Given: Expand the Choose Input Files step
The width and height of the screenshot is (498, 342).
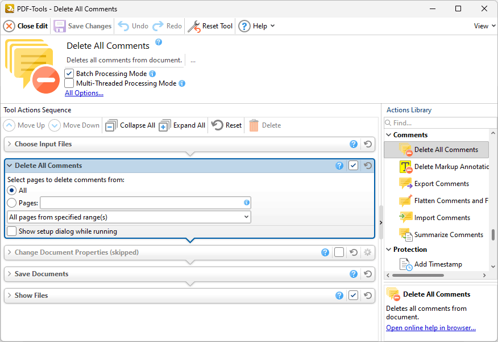Looking at the screenshot, I should 10,144.
